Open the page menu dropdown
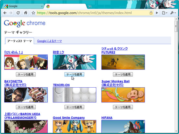 [x=165, y=13]
